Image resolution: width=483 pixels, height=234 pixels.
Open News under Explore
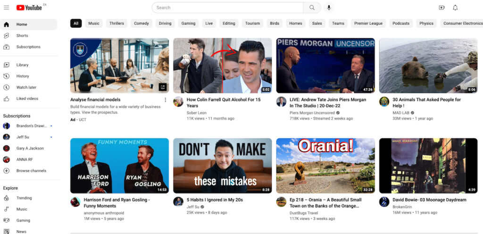[29, 232]
